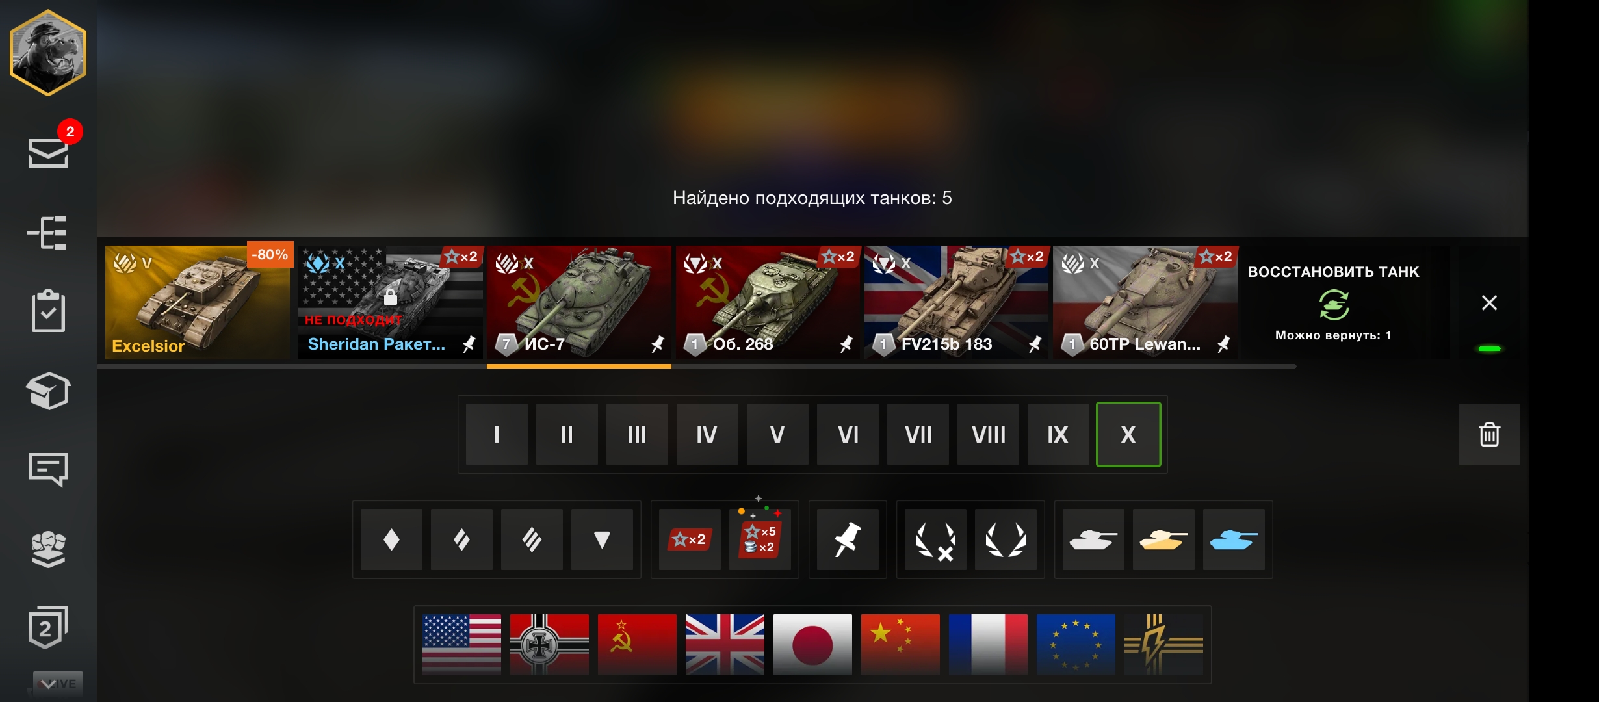Open the clan icon in sidebar

[x=48, y=549]
